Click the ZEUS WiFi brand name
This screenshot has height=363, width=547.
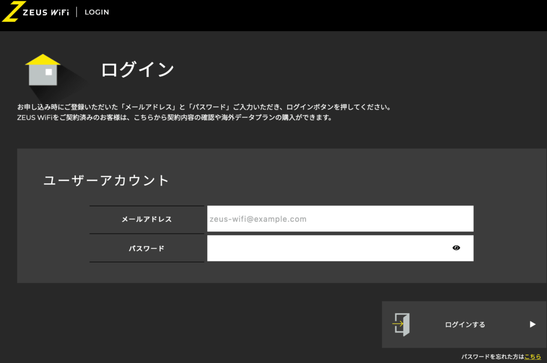[x=45, y=12]
